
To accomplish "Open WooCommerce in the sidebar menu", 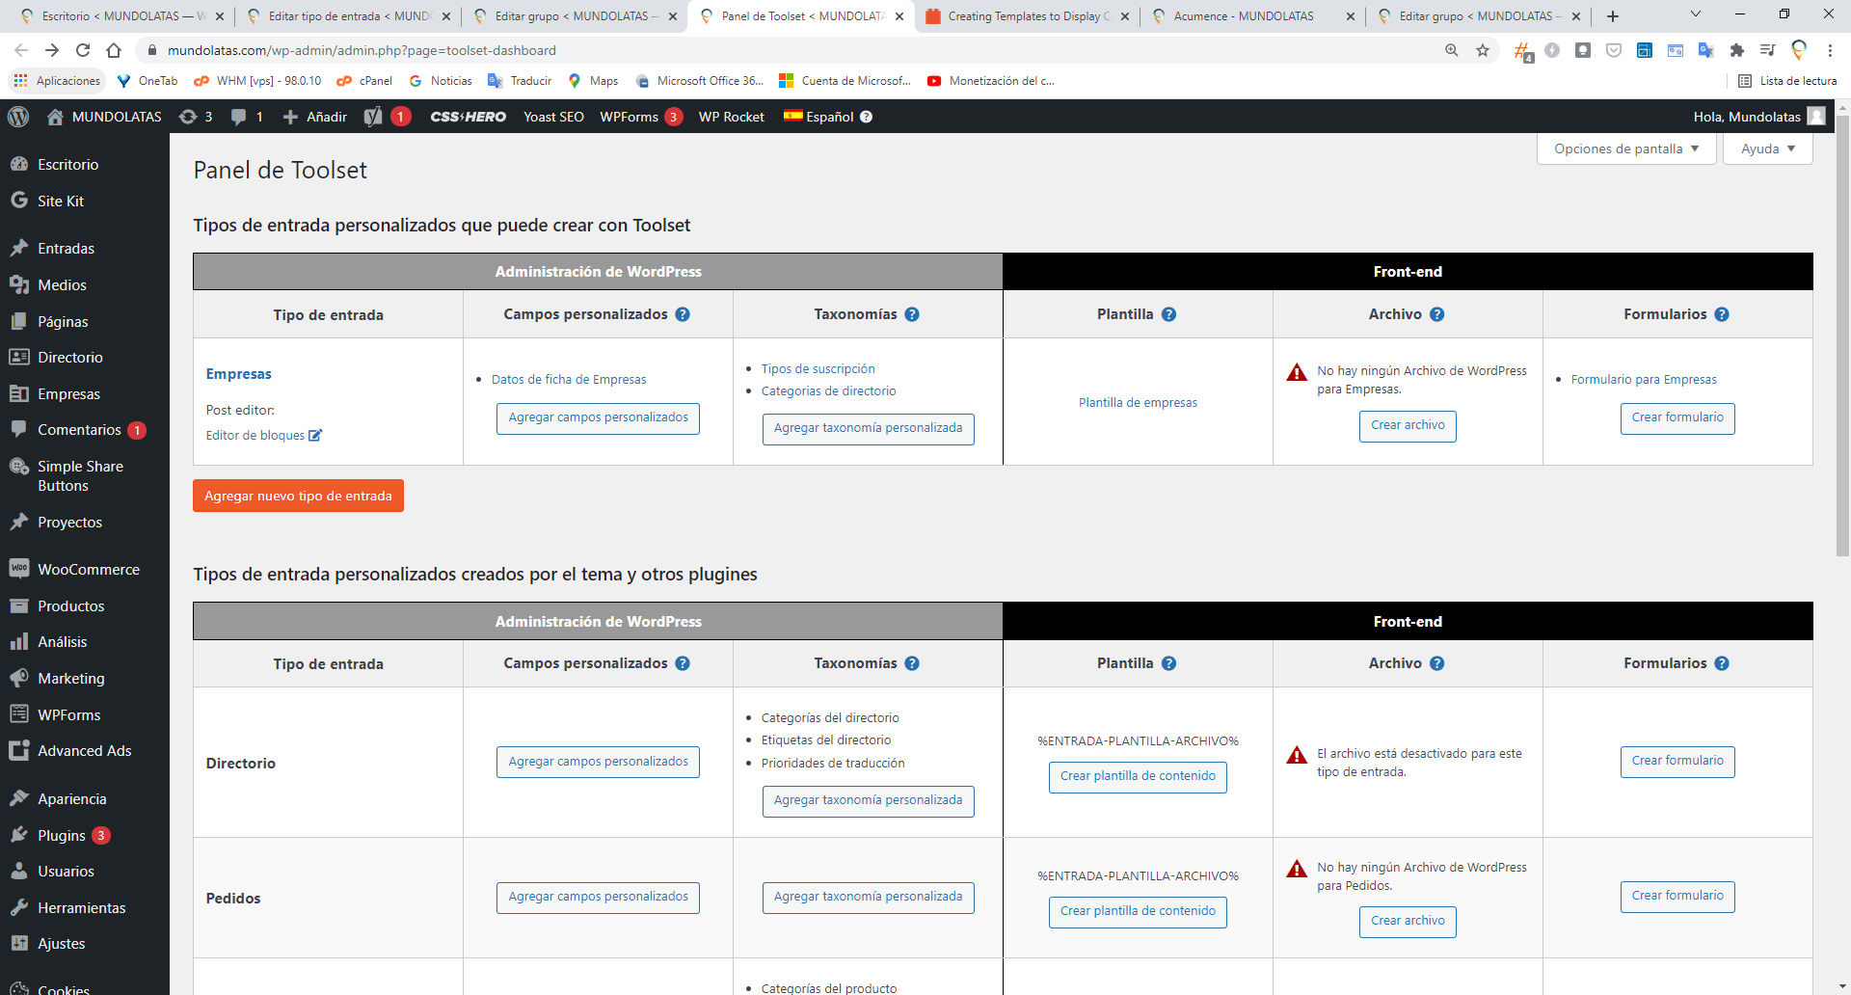I will (x=88, y=570).
